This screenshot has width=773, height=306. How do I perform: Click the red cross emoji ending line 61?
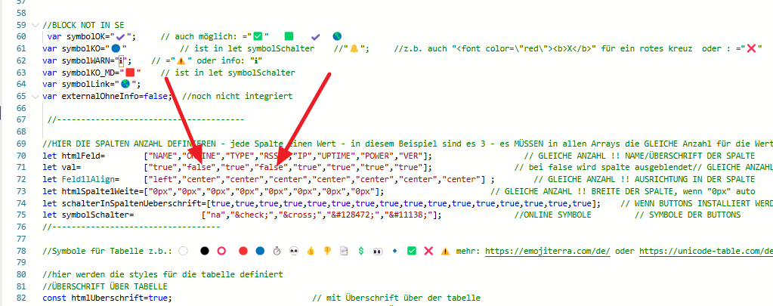point(752,49)
